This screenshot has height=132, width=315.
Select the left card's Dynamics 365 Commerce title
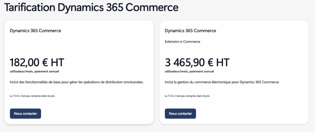[x=35, y=31]
